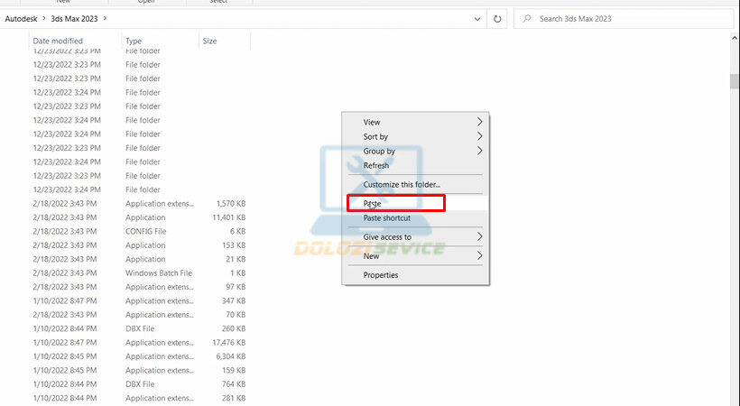The width and height of the screenshot is (740, 406).
Task: Open Properties from the context menu
Action: click(415, 275)
